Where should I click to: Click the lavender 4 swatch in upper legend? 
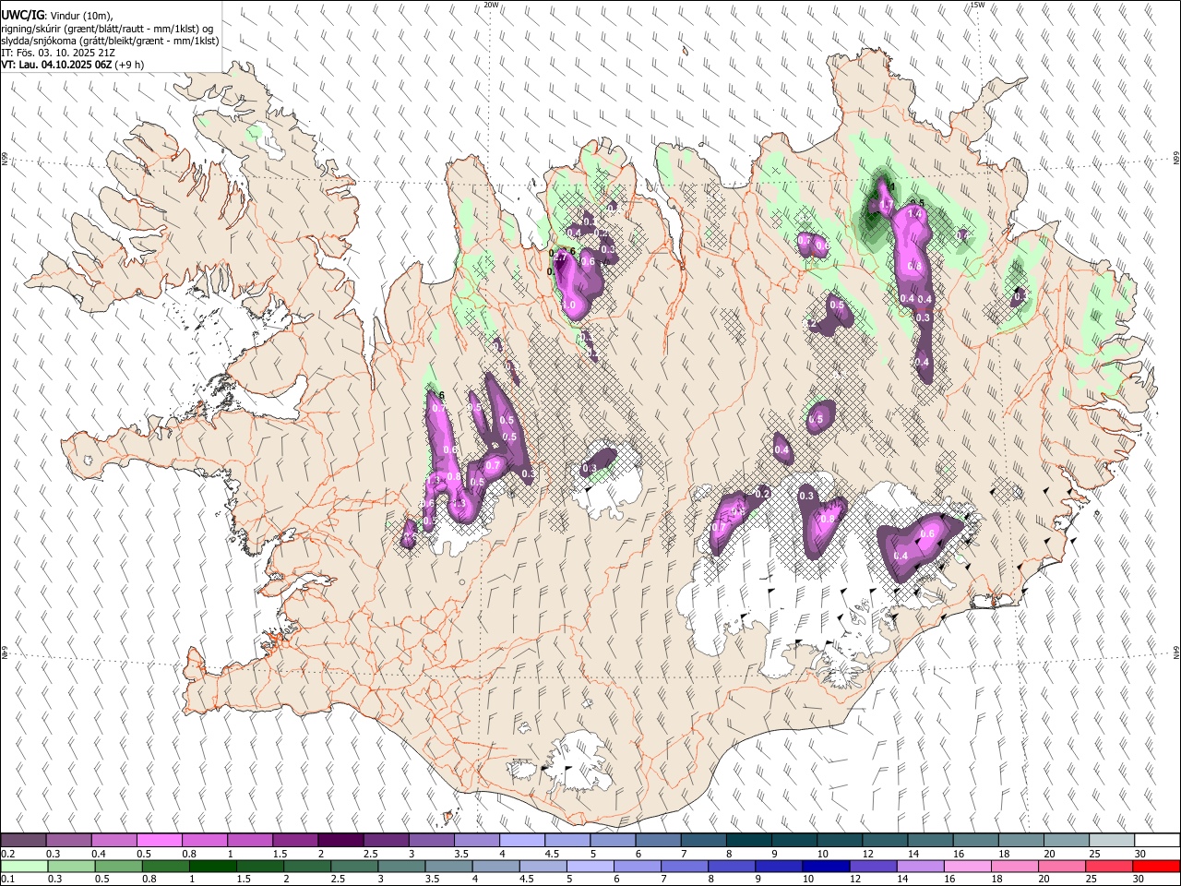[522, 841]
